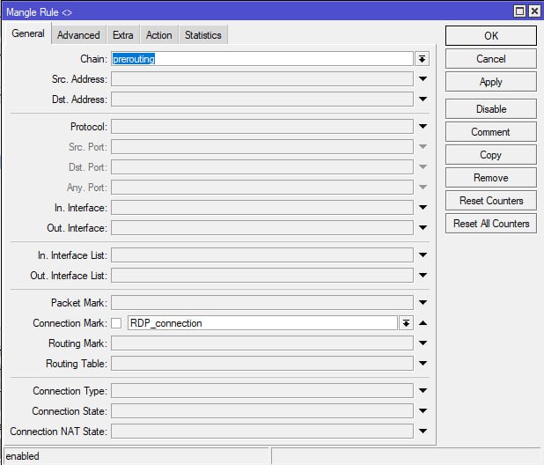Add a Comment to the rule
The height and width of the screenshot is (465, 544).
coord(491,132)
